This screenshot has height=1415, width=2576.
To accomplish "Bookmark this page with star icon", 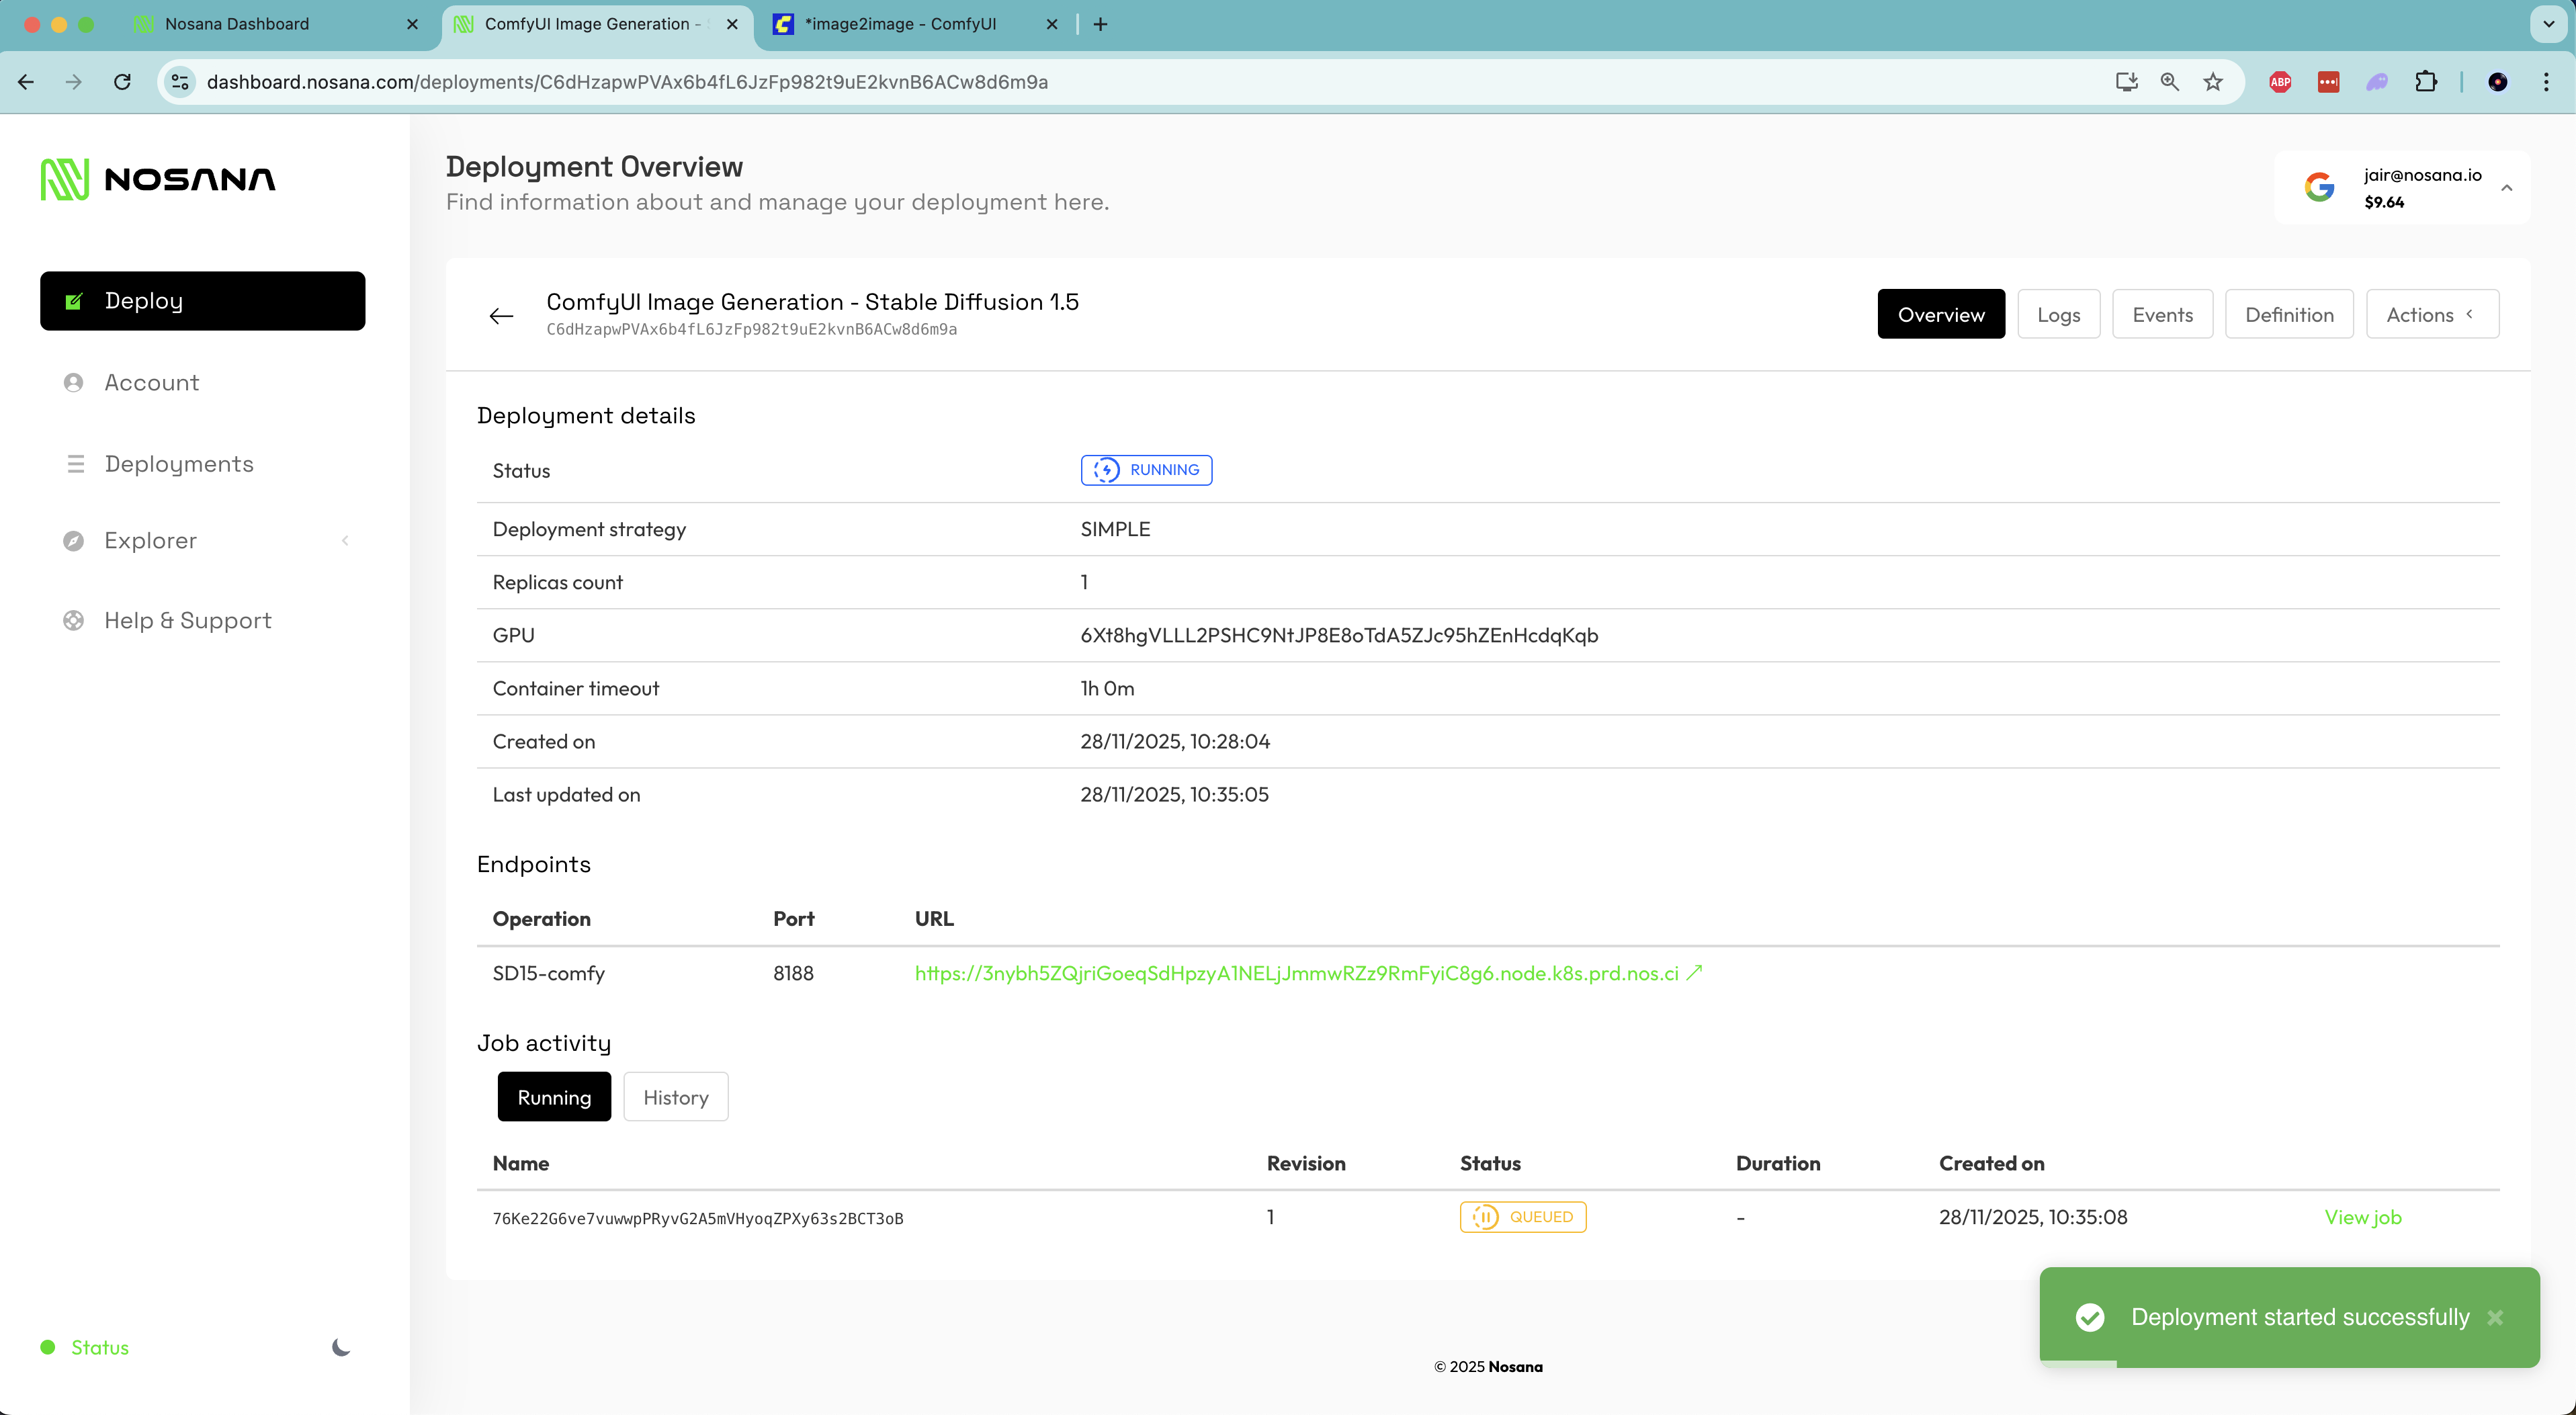I will point(2213,82).
